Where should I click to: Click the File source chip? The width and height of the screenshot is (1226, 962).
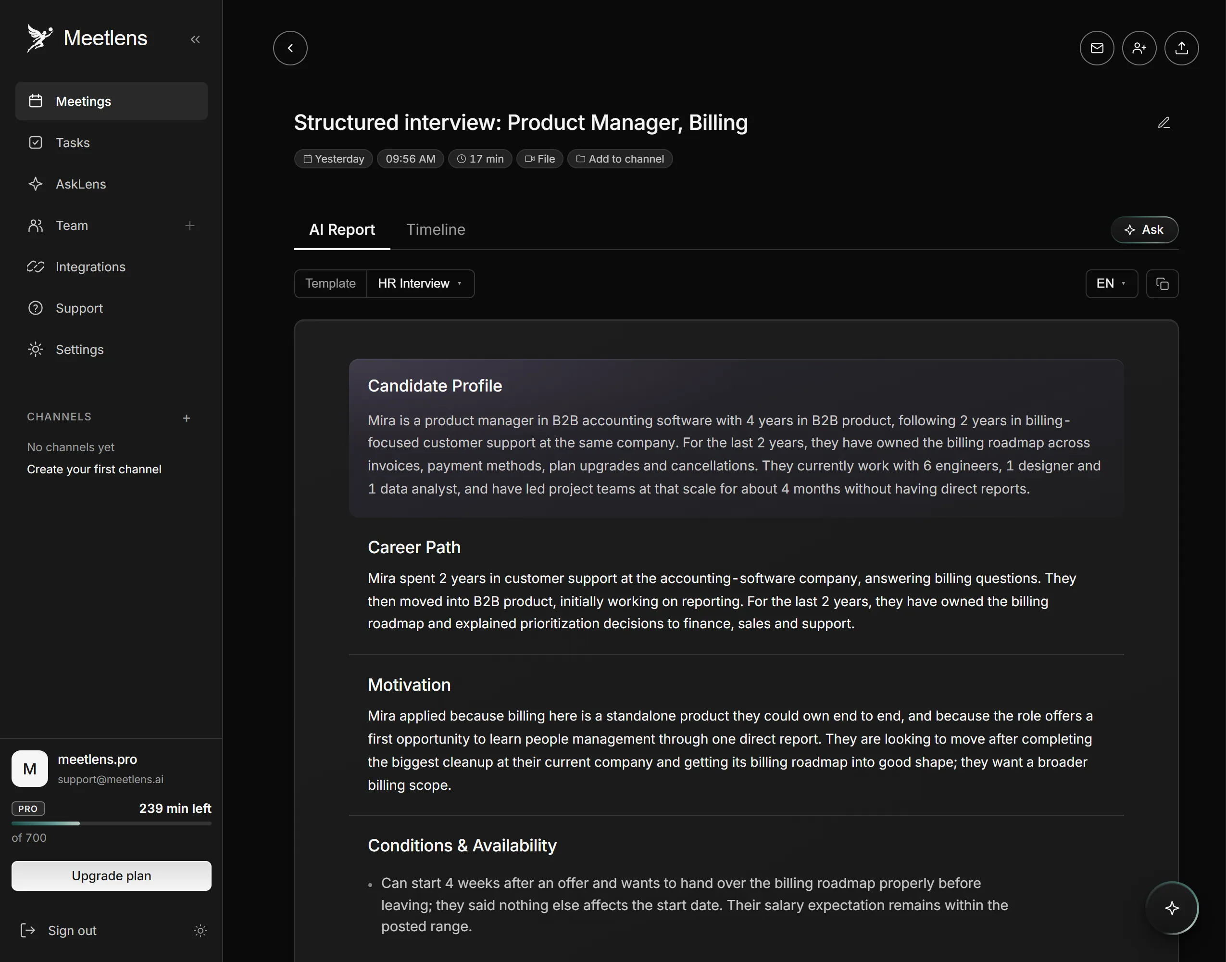[x=540, y=159]
